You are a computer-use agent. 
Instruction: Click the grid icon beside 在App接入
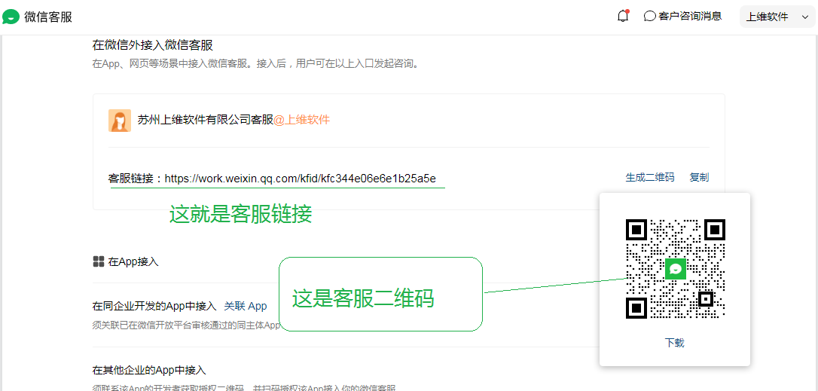click(x=99, y=261)
